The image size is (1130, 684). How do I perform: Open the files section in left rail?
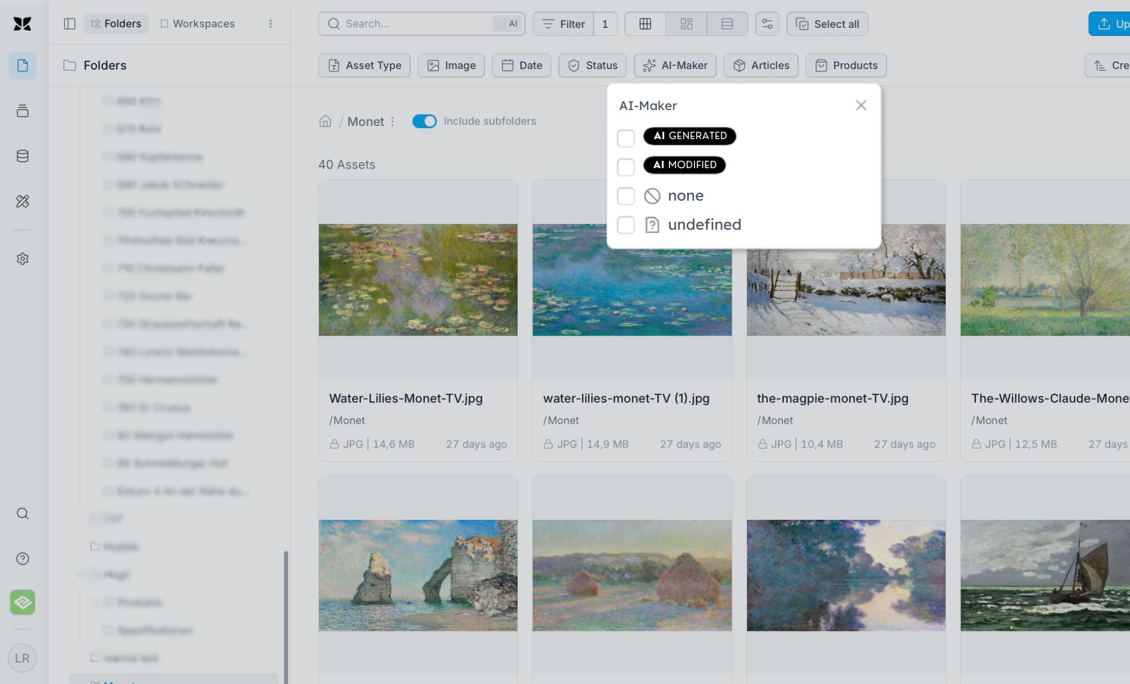(x=22, y=66)
